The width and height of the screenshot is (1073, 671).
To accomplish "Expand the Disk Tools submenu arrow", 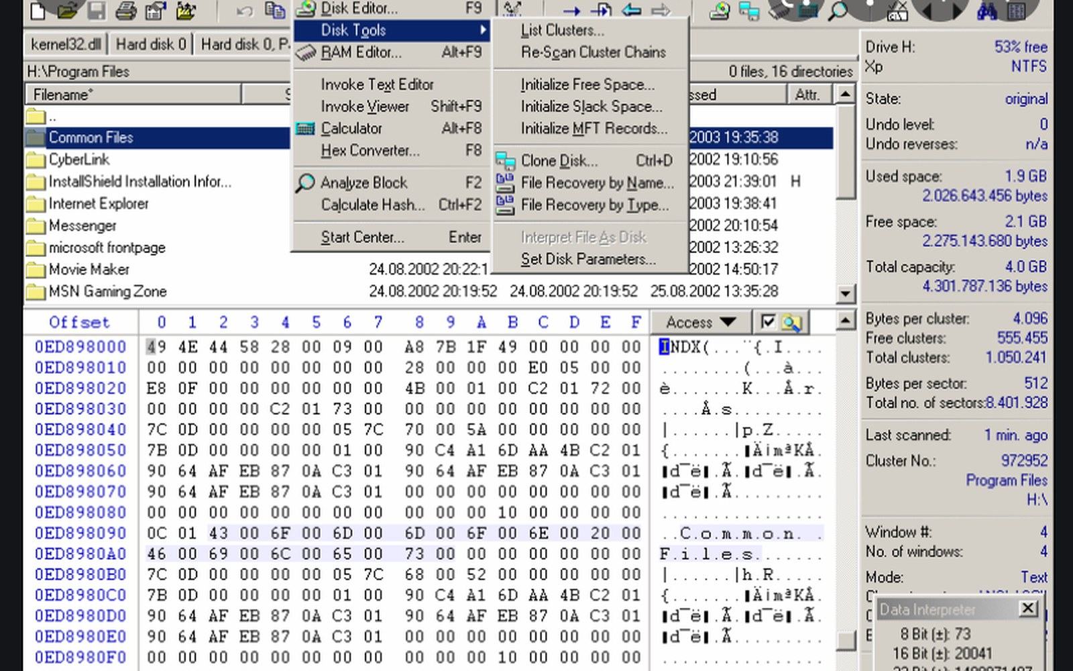I will [x=483, y=30].
